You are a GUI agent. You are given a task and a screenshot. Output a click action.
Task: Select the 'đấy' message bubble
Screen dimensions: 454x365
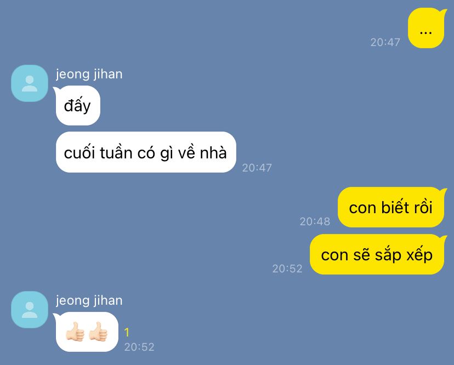pos(77,106)
